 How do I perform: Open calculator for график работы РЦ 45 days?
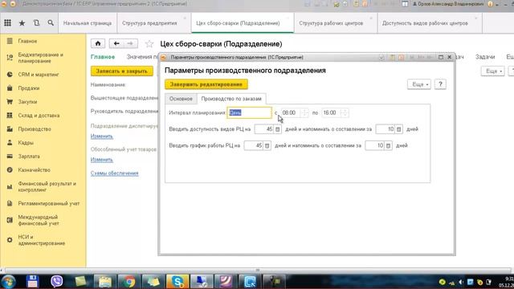pos(267,145)
